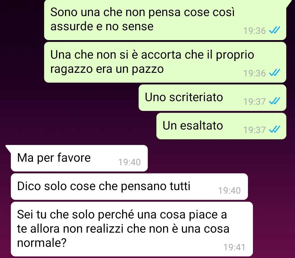
Task: Tap the 19:37 timestamp next to 'Un esaltato'
Action: [x=254, y=130]
